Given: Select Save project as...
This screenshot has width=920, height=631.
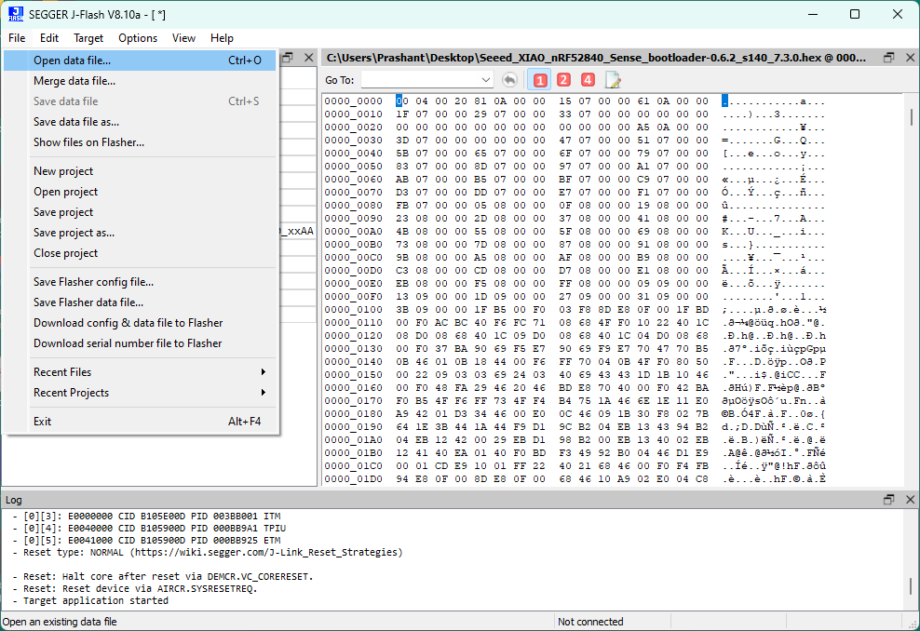Looking at the screenshot, I should tap(140, 233).
